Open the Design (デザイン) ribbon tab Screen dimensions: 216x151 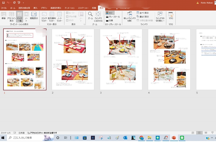point(44,8)
